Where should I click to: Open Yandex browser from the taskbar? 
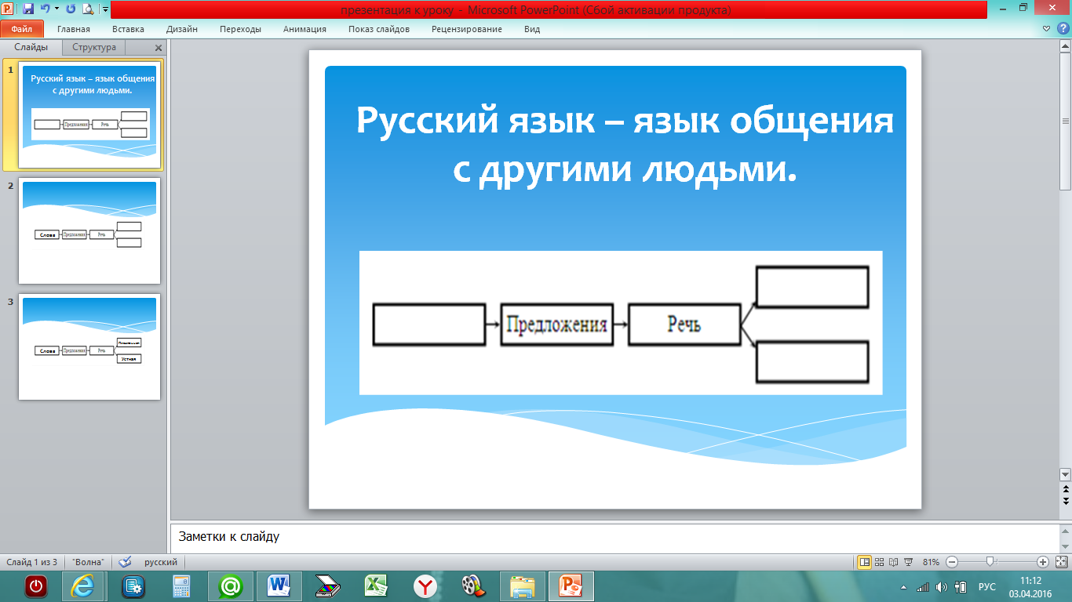[425, 586]
